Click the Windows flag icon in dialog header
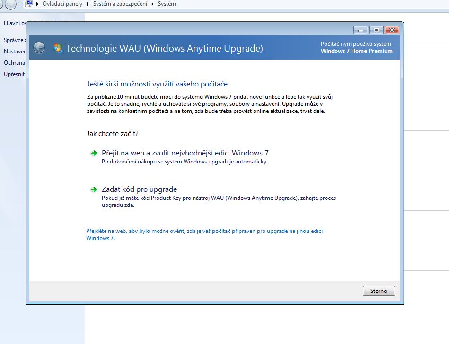449x344 pixels. pyautogui.click(x=58, y=48)
